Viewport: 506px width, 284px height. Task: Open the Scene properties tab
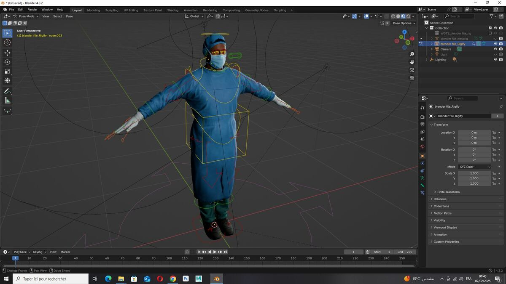(x=423, y=139)
